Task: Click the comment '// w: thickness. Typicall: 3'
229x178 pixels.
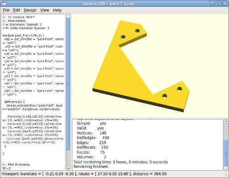Action: [x=22, y=24]
